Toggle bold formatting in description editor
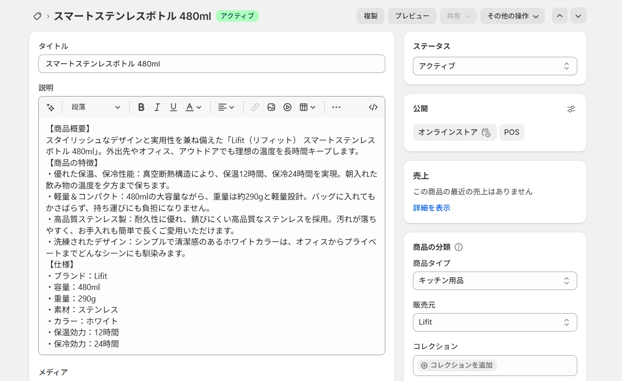622x381 pixels. (141, 107)
